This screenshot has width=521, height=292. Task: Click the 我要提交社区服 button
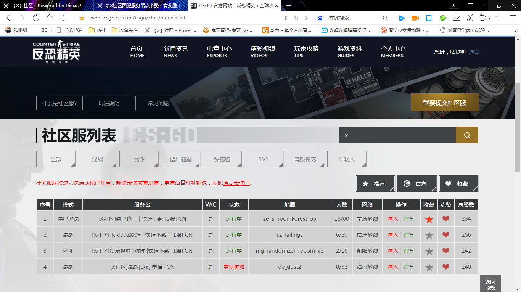[444, 103]
